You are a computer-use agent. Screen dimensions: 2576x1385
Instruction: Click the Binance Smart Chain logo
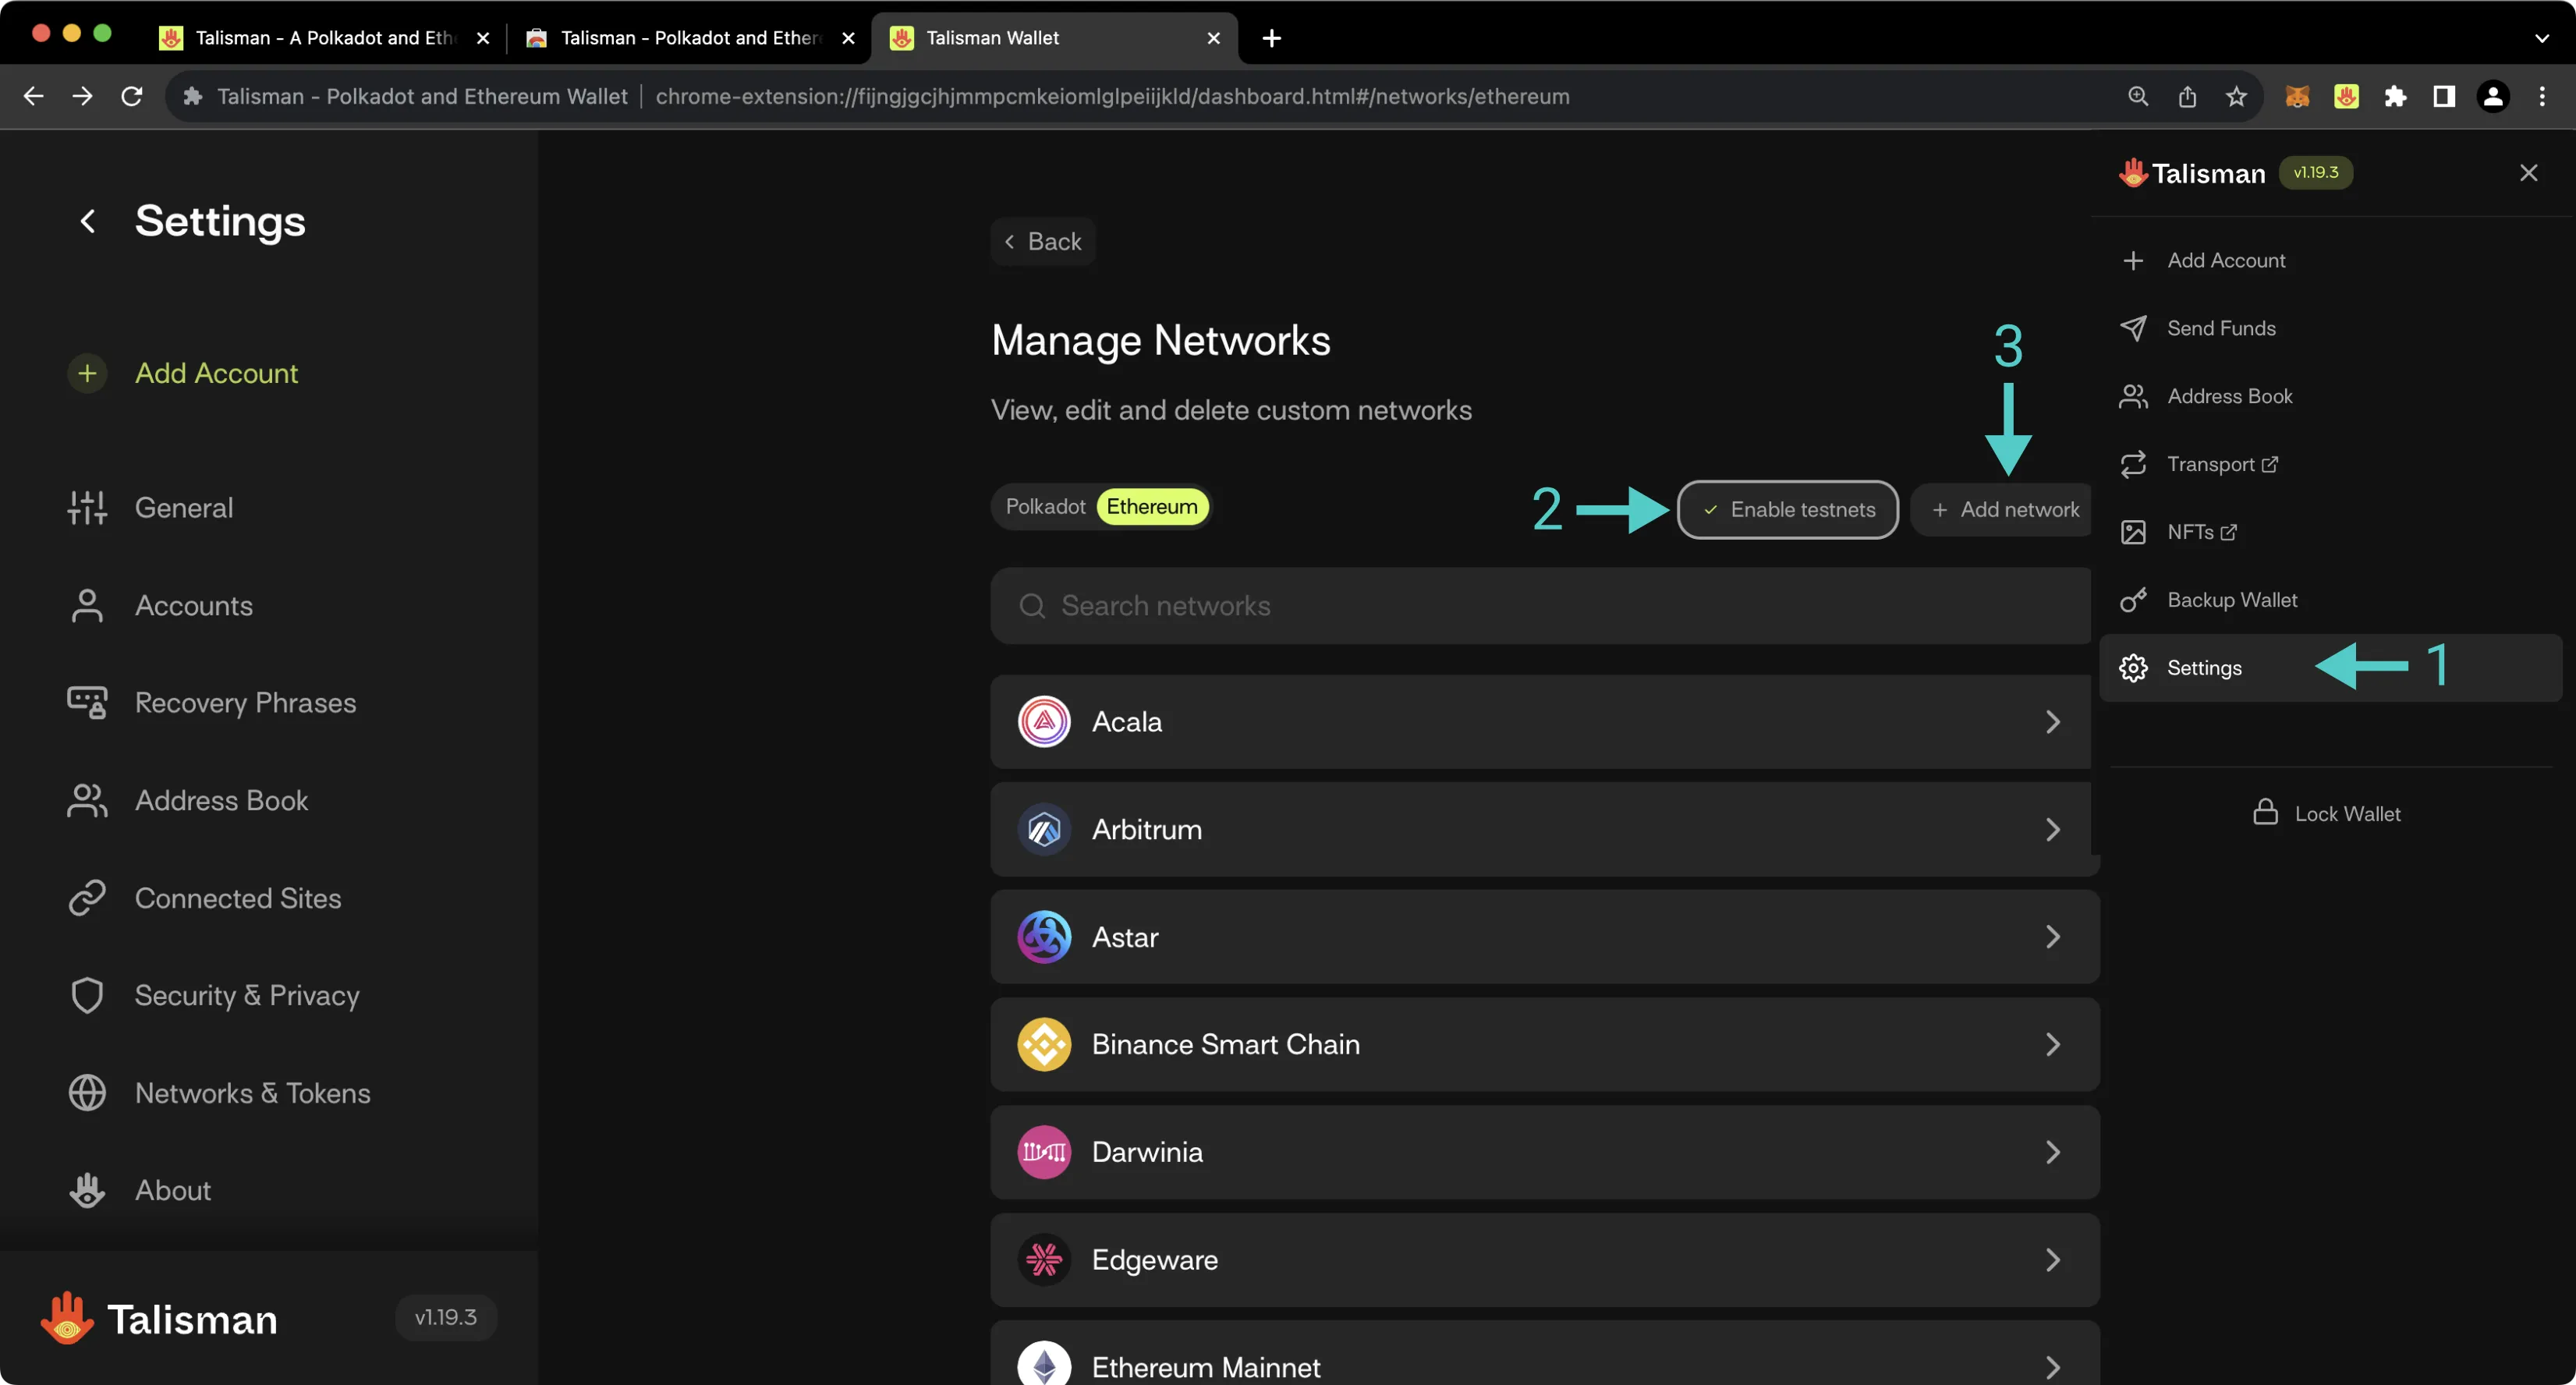click(x=1044, y=1045)
